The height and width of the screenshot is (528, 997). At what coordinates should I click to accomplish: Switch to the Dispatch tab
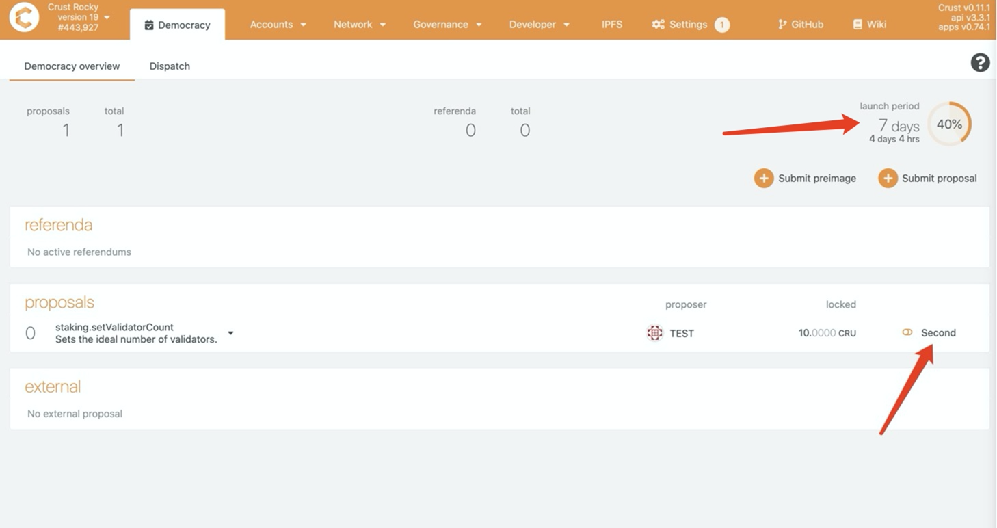click(x=170, y=66)
